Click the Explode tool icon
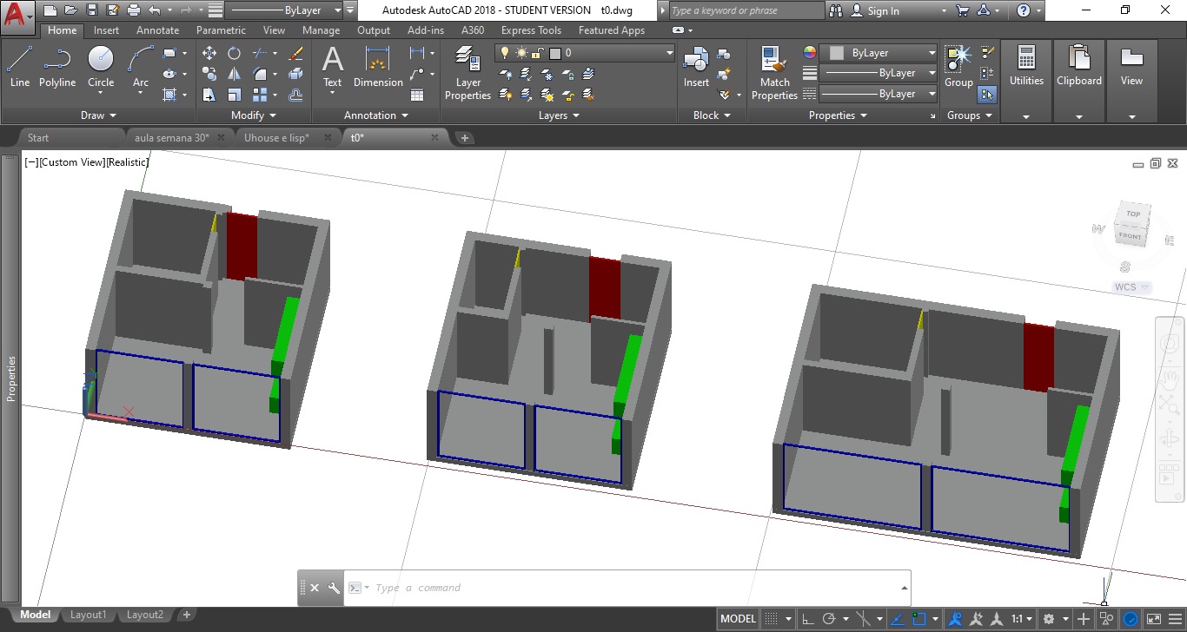 click(295, 74)
